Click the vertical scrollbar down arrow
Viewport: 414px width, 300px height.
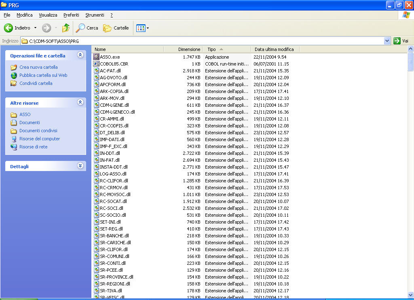pyautogui.click(x=410, y=295)
